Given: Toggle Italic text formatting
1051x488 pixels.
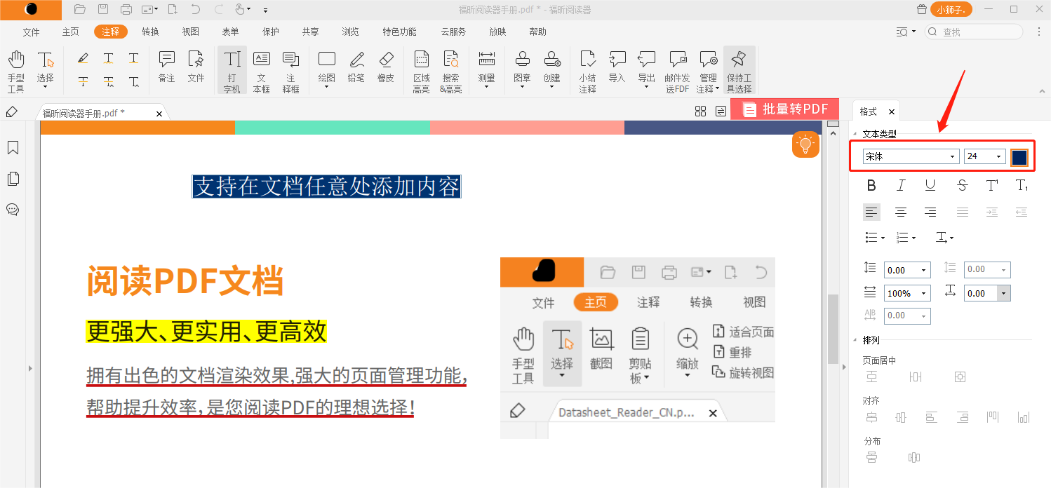Looking at the screenshot, I should [901, 186].
